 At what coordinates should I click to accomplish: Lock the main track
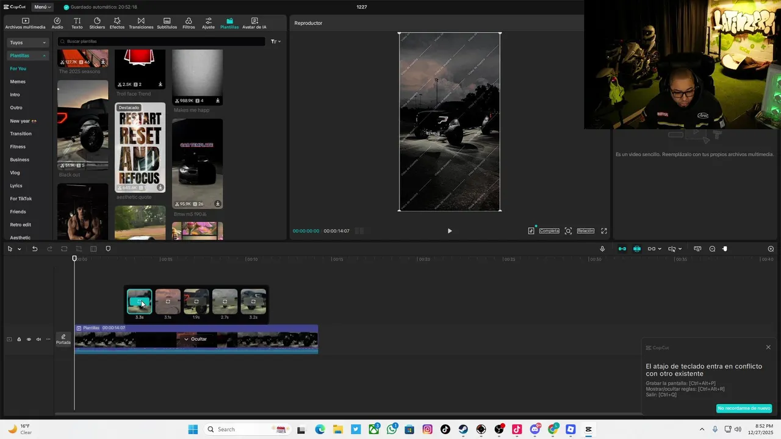coord(19,340)
